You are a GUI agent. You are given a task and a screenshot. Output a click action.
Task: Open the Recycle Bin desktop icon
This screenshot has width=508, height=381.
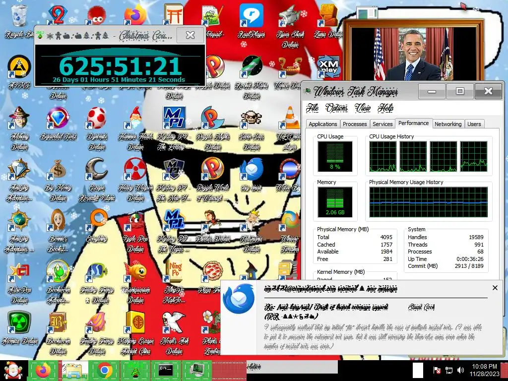[x=19, y=15]
